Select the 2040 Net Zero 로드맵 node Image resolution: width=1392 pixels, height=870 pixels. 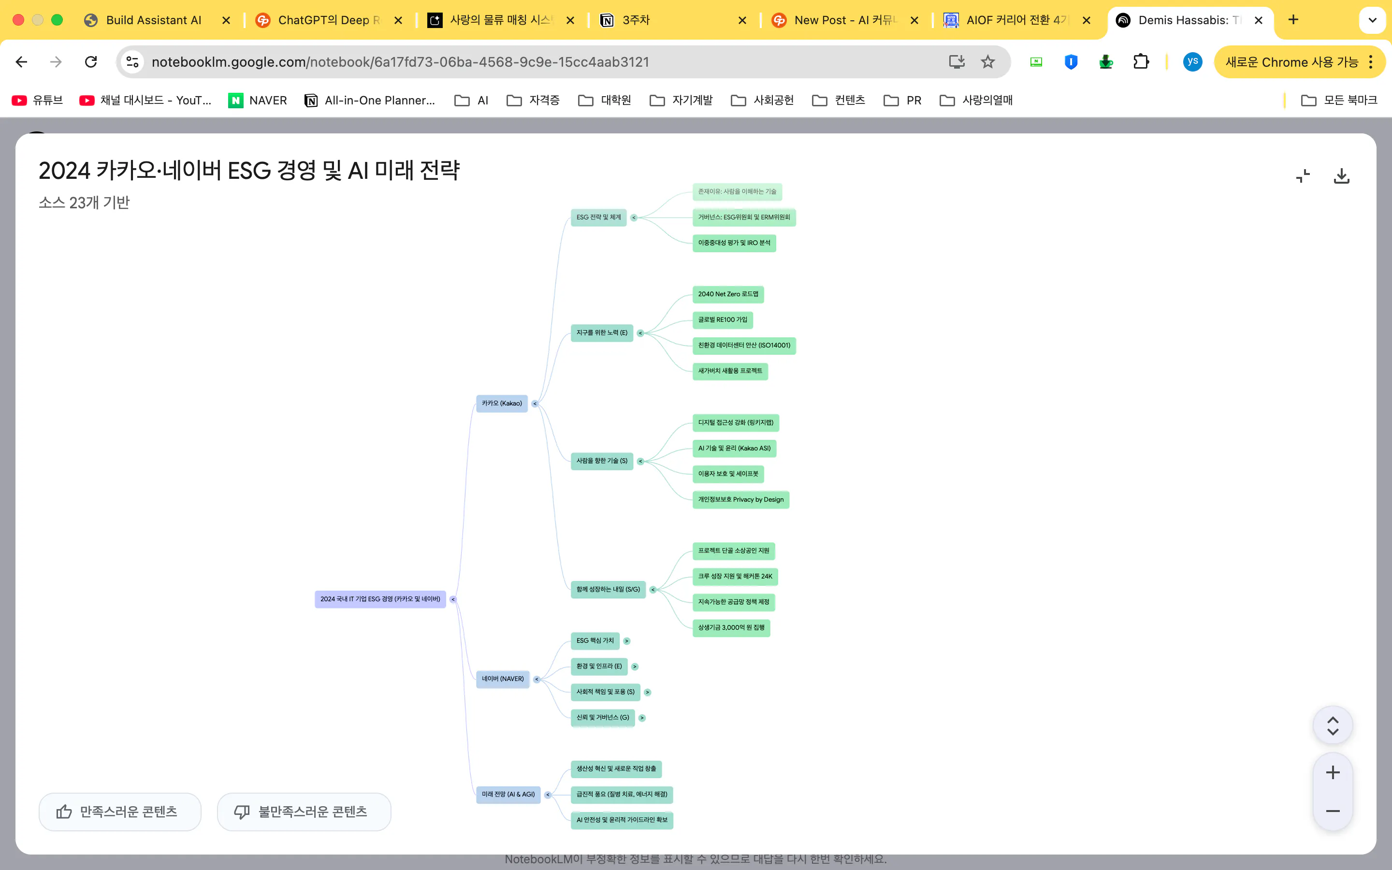click(727, 294)
